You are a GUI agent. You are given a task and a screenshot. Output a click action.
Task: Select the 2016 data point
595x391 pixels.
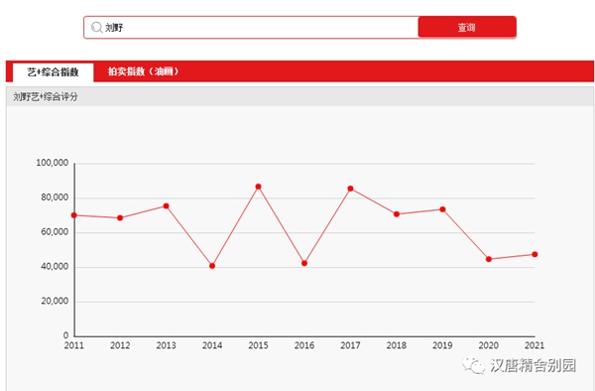[x=304, y=263]
